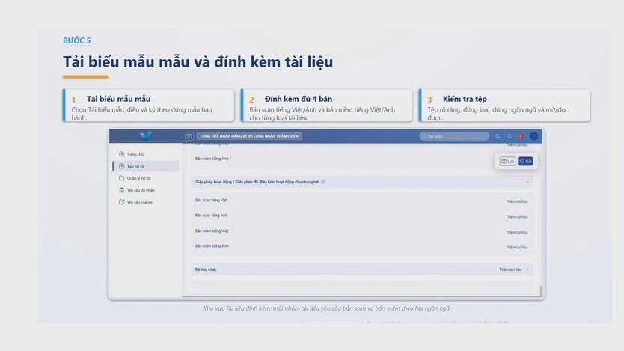Click the Bản mềm tiếng Việt label under Giấy phép
Screen dimensions: 624x351
(212, 231)
